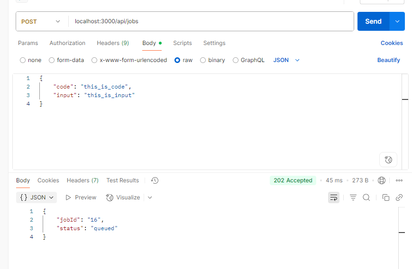The width and height of the screenshot is (412, 269).
Task: Click the filter response icon
Action: point(353,197)
